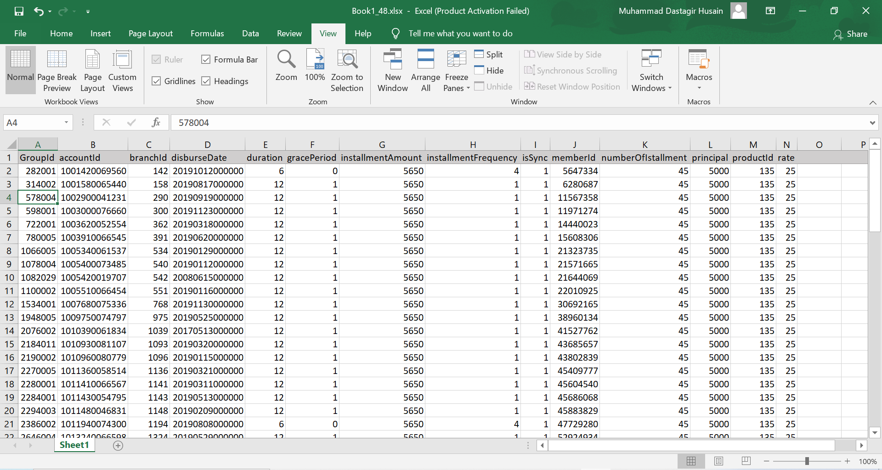Click the Hide window button
The height and width of the screenshot is (470, 882).
[x=489, y=70]
